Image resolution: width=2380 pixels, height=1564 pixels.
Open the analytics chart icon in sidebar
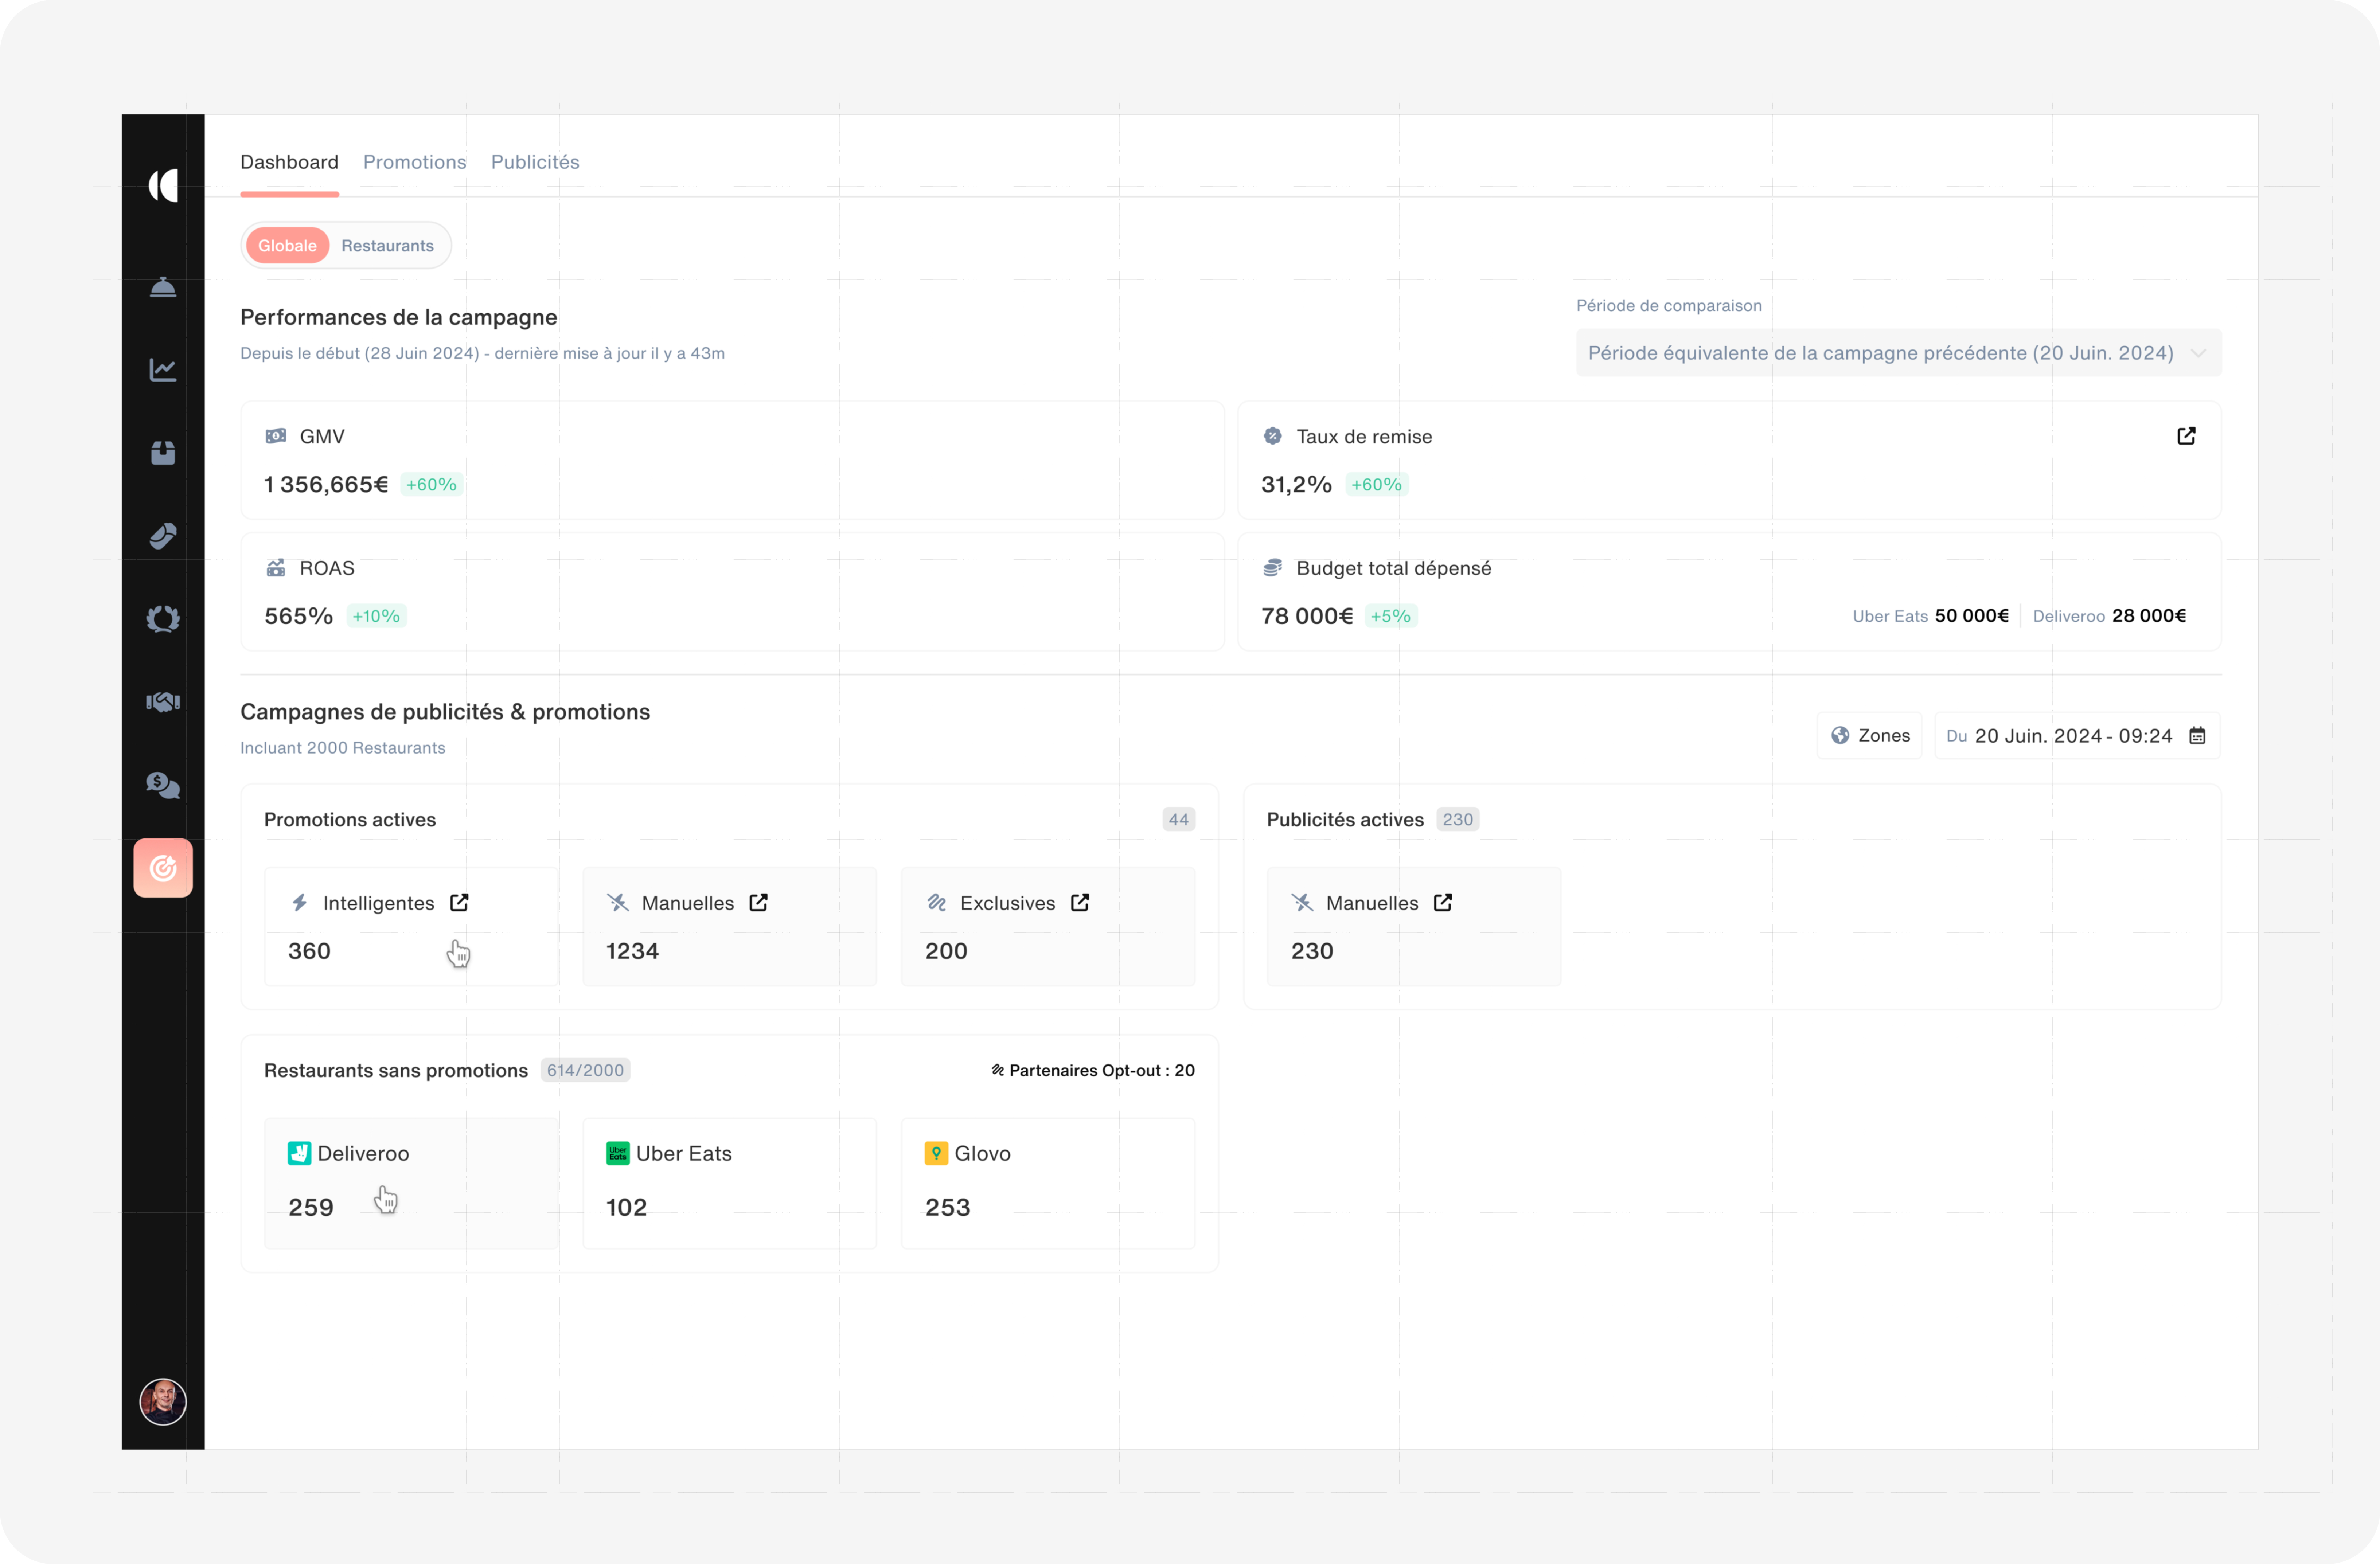point(163,370)
